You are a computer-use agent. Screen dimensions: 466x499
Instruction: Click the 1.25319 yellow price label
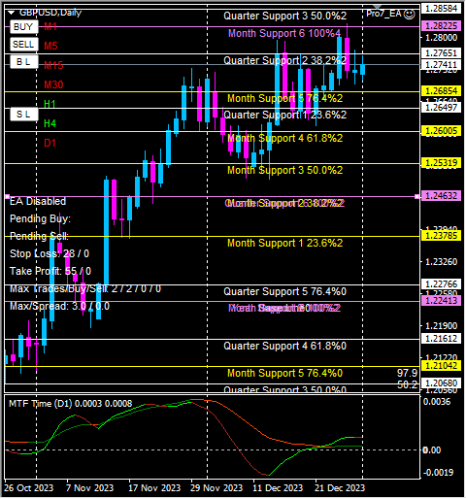(x=442, y=163)
